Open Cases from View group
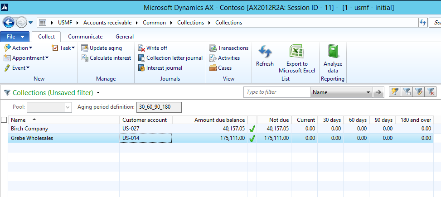Viewport: 441px width, 197px height. click(221, 68)
